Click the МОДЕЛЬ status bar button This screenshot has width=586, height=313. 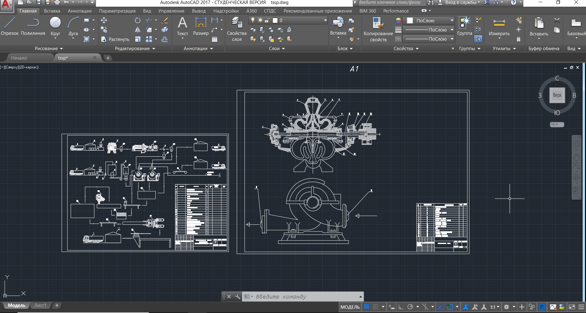pos(350,307)
